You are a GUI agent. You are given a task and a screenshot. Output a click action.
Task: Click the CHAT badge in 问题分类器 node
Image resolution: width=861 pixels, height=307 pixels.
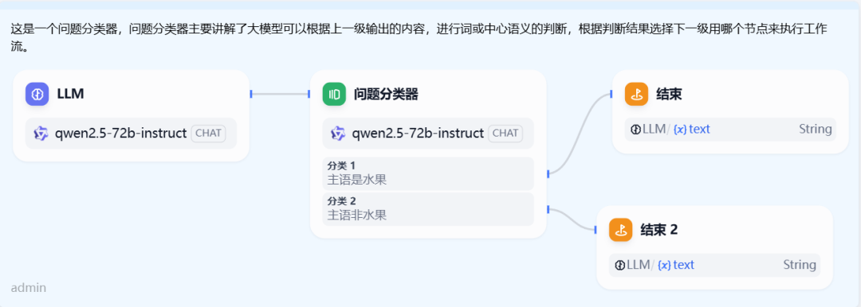click(505, 133)
